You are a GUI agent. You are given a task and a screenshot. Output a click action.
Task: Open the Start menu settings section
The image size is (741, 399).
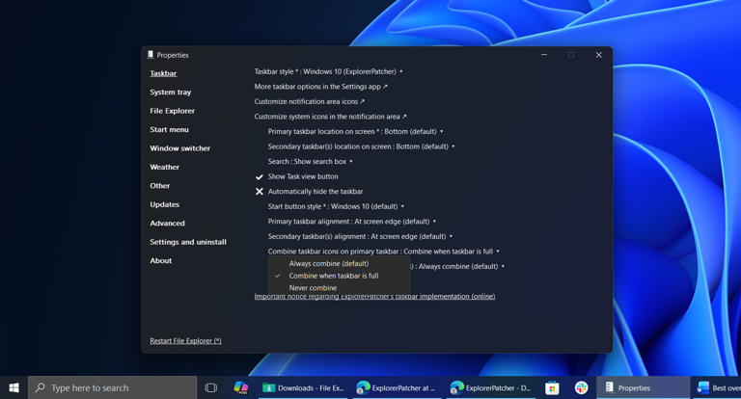point(169,129)
